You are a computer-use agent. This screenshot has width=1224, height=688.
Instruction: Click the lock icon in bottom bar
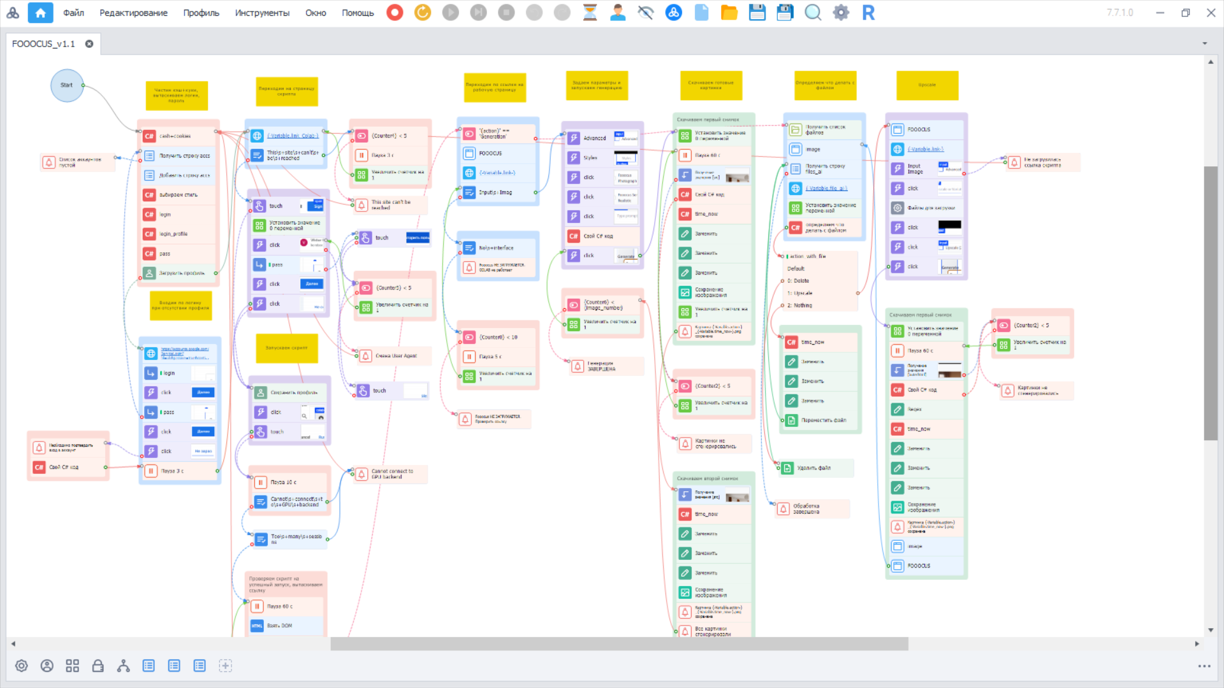point(98,666)
